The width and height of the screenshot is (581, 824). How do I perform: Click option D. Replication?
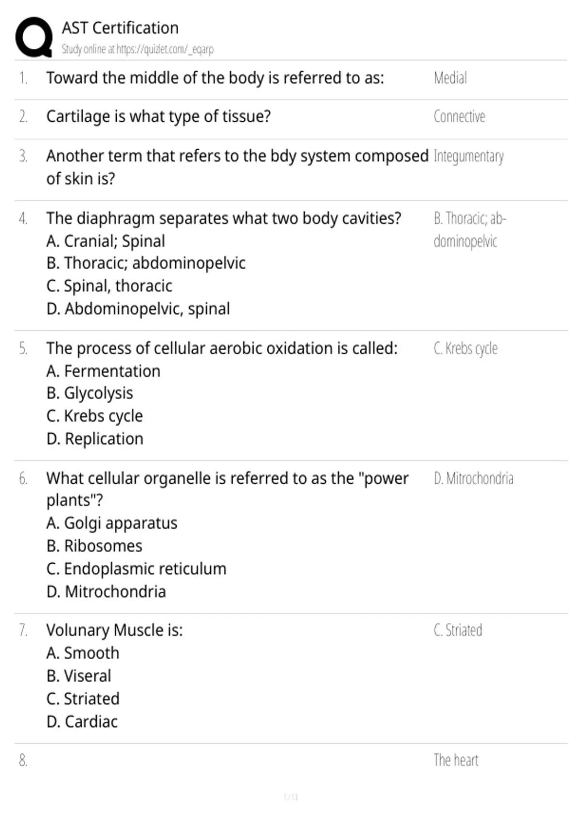click(95, 439)
